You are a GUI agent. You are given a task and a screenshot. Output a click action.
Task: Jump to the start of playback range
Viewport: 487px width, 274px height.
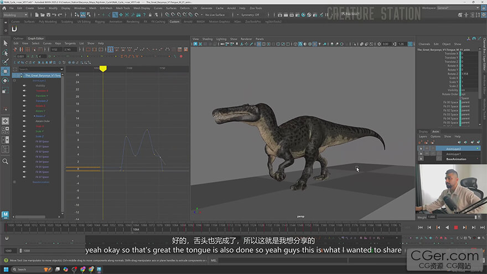point(421,228)
